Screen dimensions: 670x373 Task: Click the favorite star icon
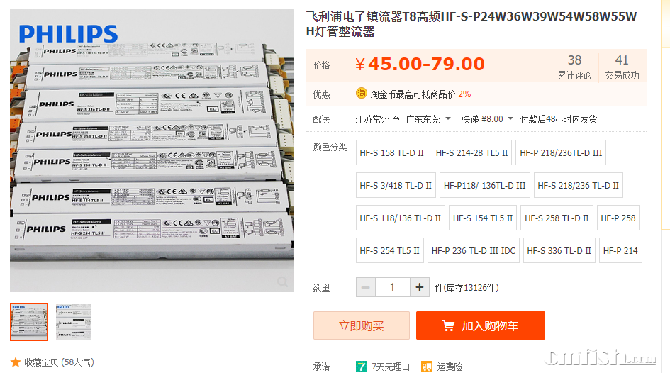(16, 362)
